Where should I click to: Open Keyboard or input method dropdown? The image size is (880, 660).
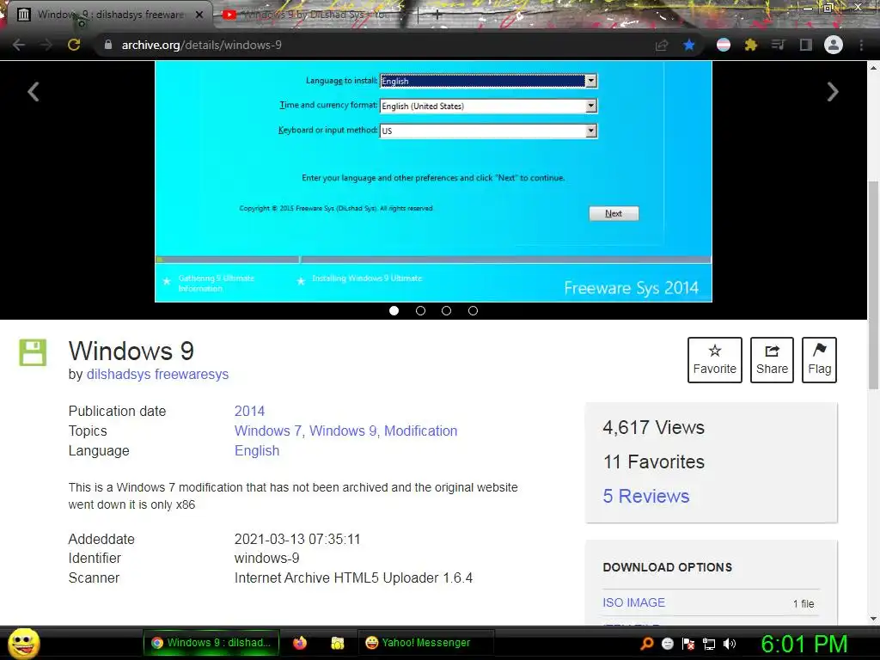[x=488, y=131]
